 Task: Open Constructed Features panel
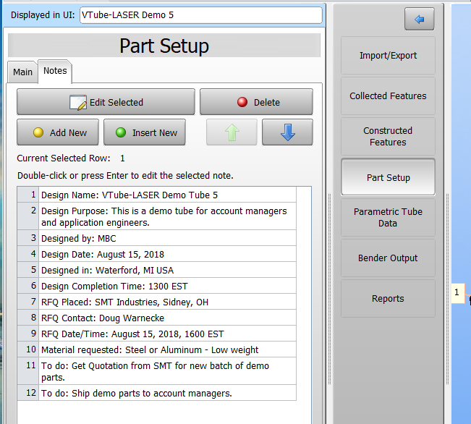388,136
